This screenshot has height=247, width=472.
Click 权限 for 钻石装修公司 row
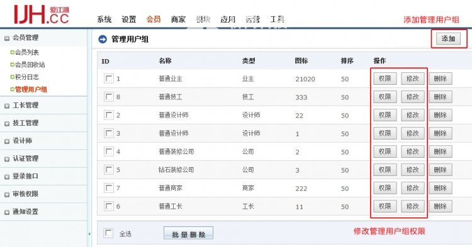tap(385, 170)
